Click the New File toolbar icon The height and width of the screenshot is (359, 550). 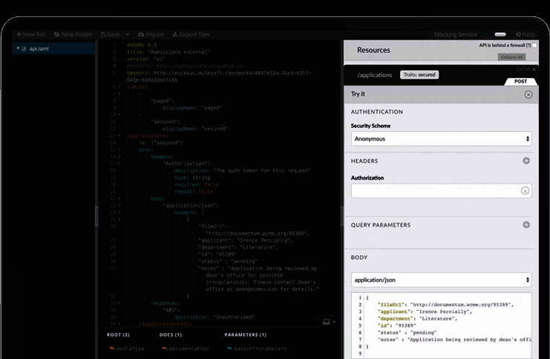pos(19,34)
